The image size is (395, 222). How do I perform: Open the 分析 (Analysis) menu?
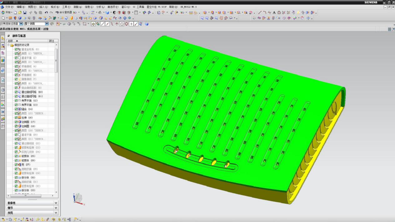(100, 7)
